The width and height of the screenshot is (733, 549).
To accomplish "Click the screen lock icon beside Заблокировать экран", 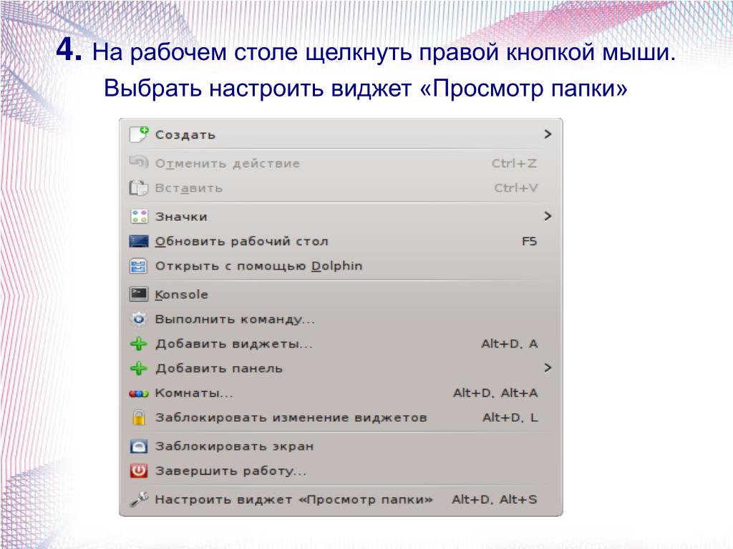I will point(139,446).
